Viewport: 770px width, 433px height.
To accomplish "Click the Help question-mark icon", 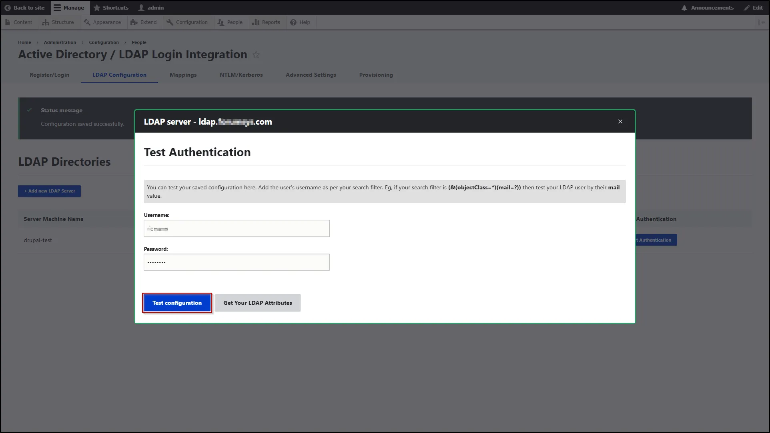I will click(293, 22).
